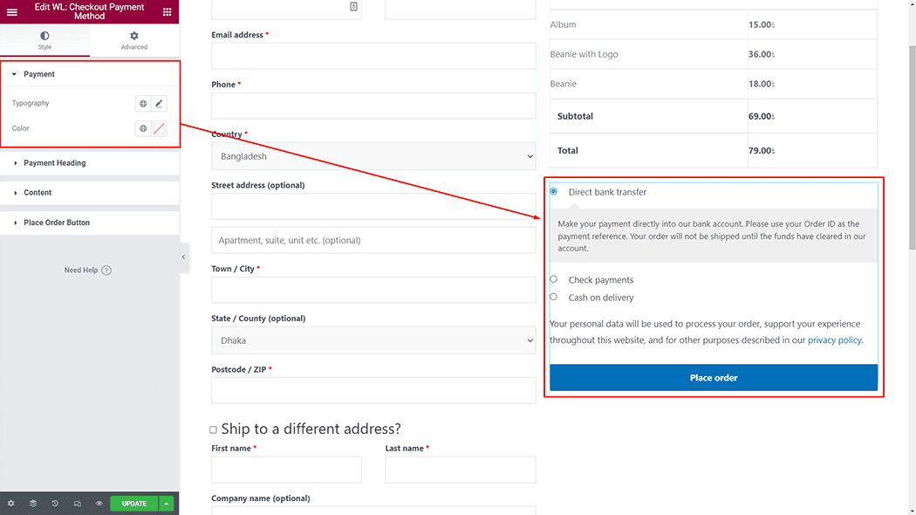
Task: Select the Check payments radio option
Action: coord(554,279)
